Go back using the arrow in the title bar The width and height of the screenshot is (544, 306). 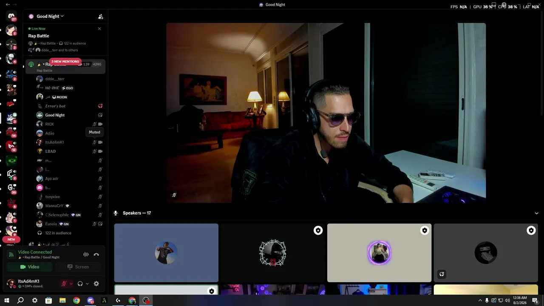[x=8, y=4]
